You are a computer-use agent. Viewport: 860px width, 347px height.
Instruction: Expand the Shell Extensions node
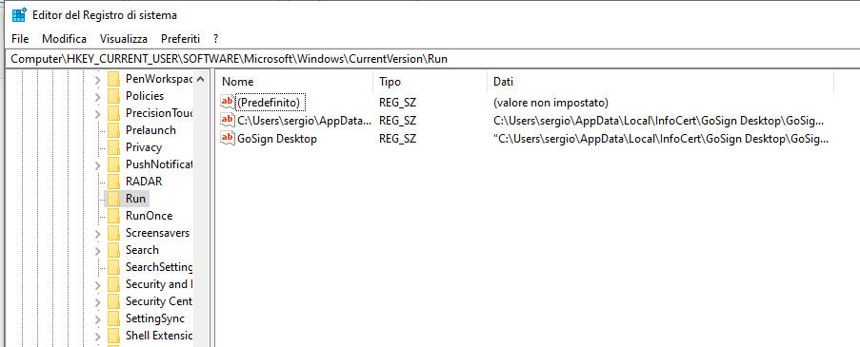(x=98, y=336)
